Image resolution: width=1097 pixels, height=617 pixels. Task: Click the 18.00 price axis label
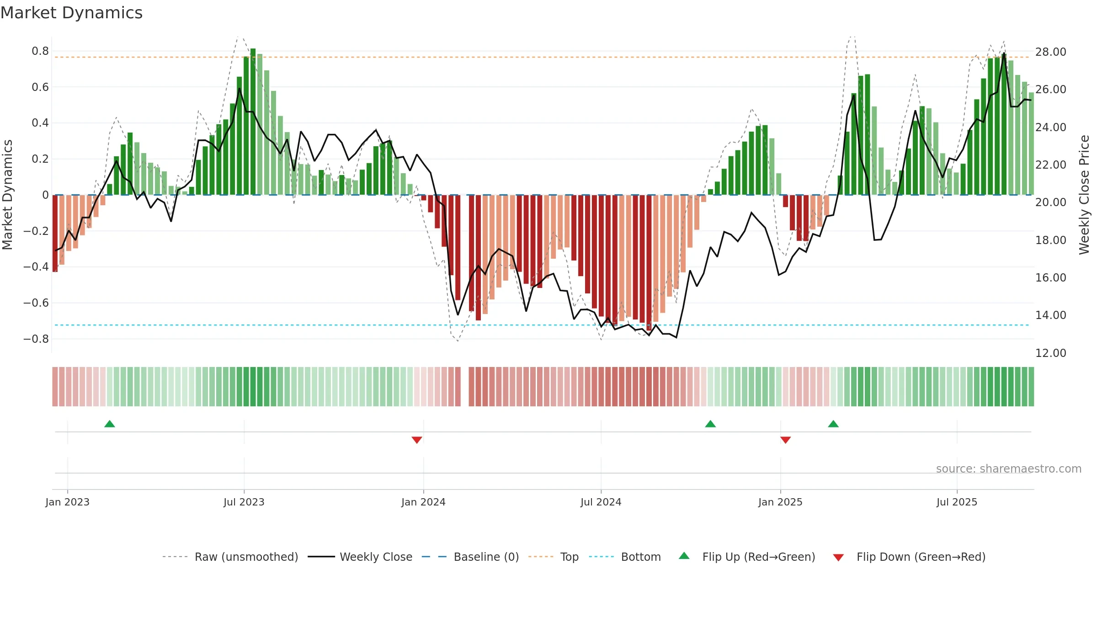tap(1051, 240)
